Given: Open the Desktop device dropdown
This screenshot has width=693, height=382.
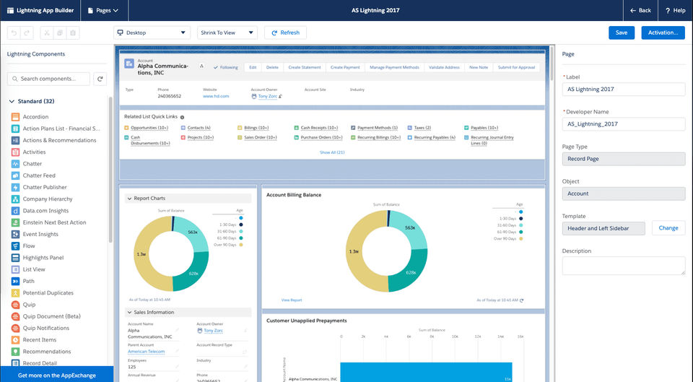Looking at the screenshot, I should click(152, 32).
